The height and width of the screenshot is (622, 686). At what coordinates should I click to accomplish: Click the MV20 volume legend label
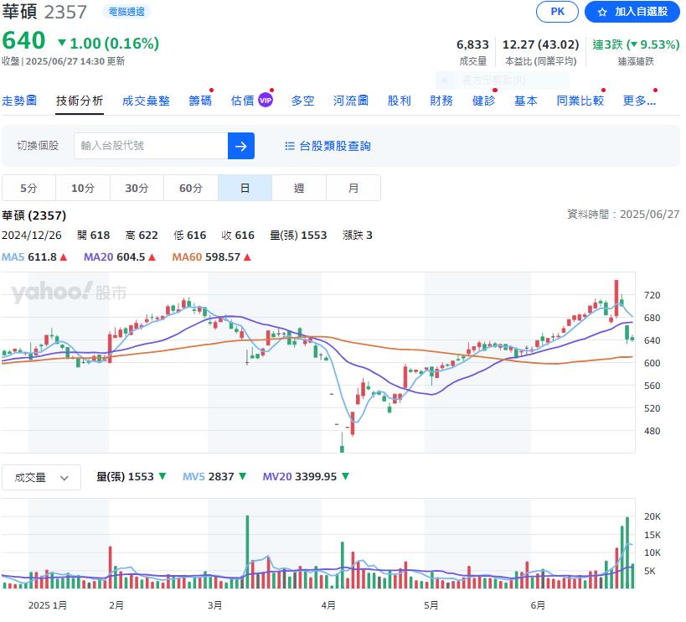coord(277,476)
